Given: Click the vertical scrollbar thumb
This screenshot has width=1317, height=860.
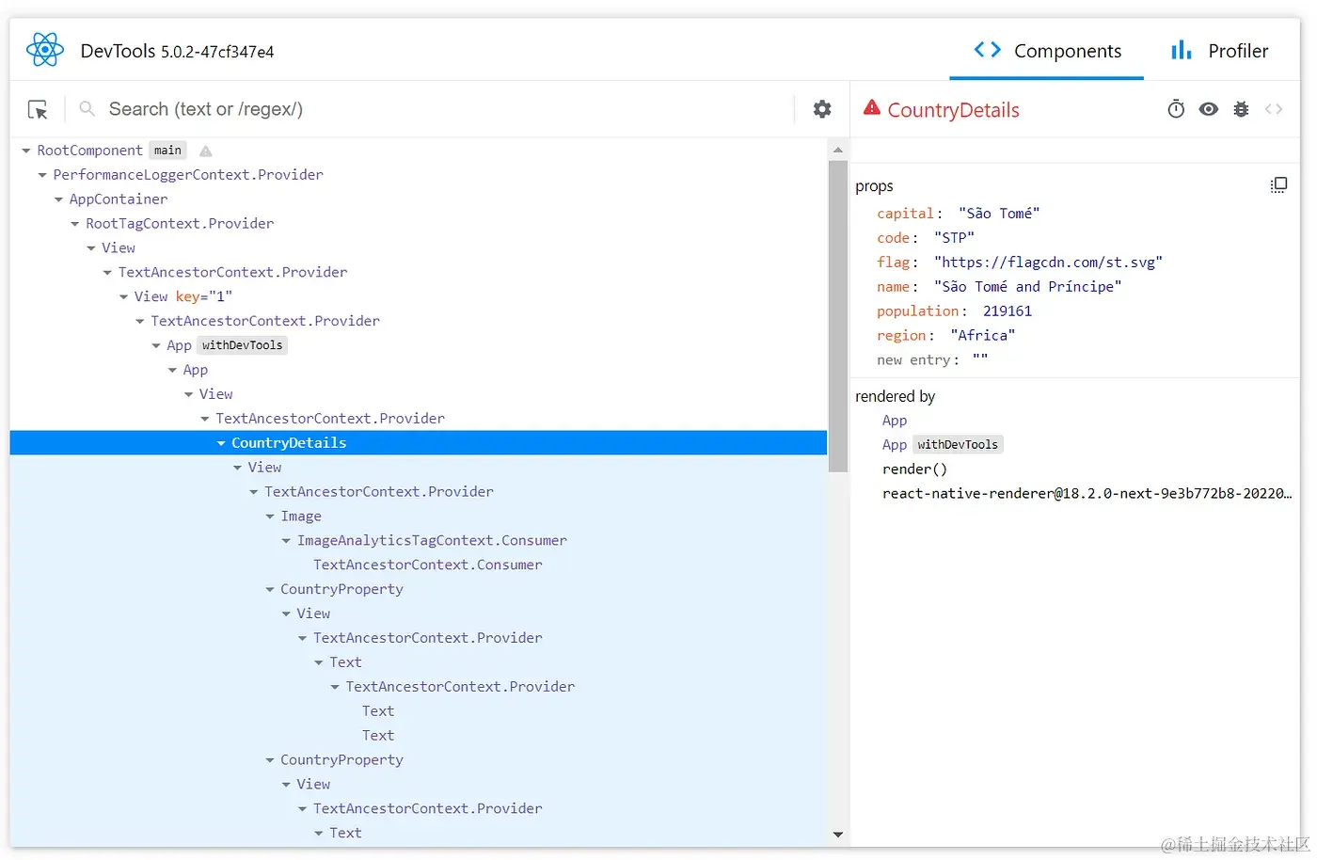Looking at the screenshot, I should [x=837, y=316].
